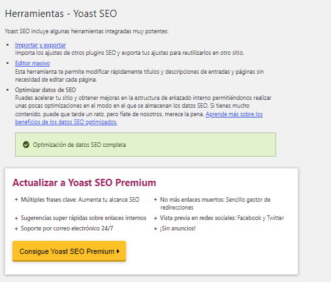Click the plus icon beside Múltiples frases clave
The width and height of the screenshot is (331, 282).
tap(16, 200)
